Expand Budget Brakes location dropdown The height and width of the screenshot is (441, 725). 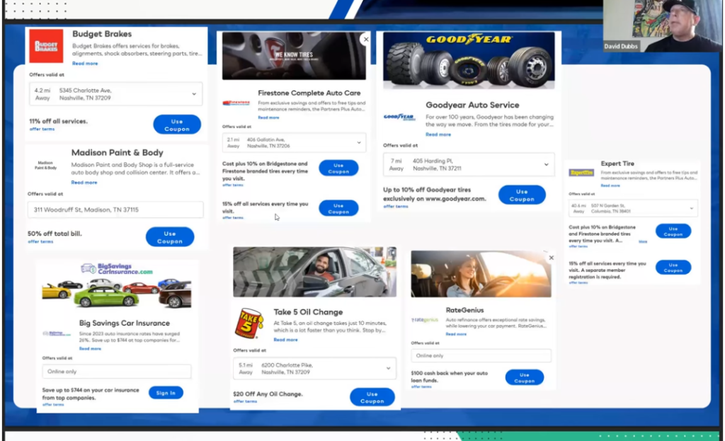point(194,94)
